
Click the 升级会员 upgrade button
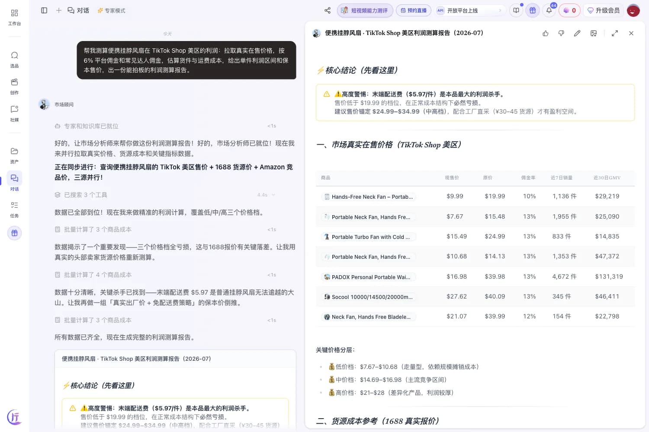point(603,10)
